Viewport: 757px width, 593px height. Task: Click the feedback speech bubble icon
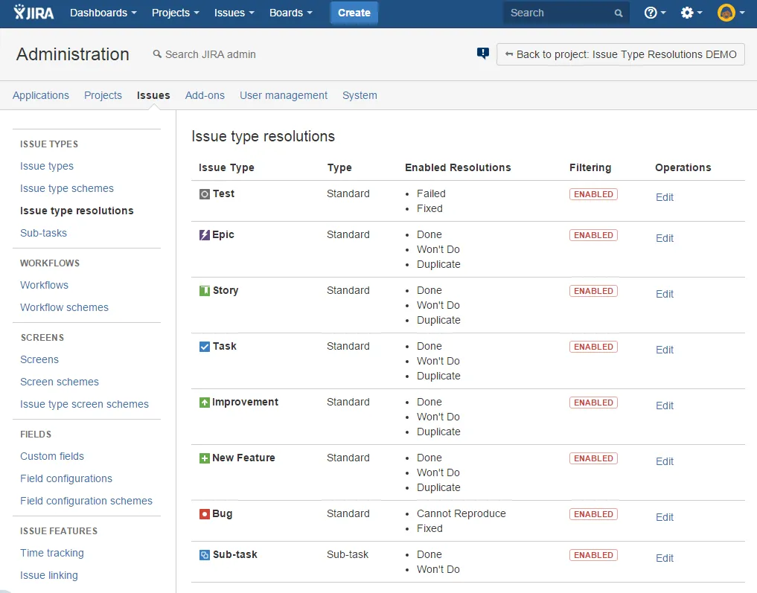tap(483, 54)
